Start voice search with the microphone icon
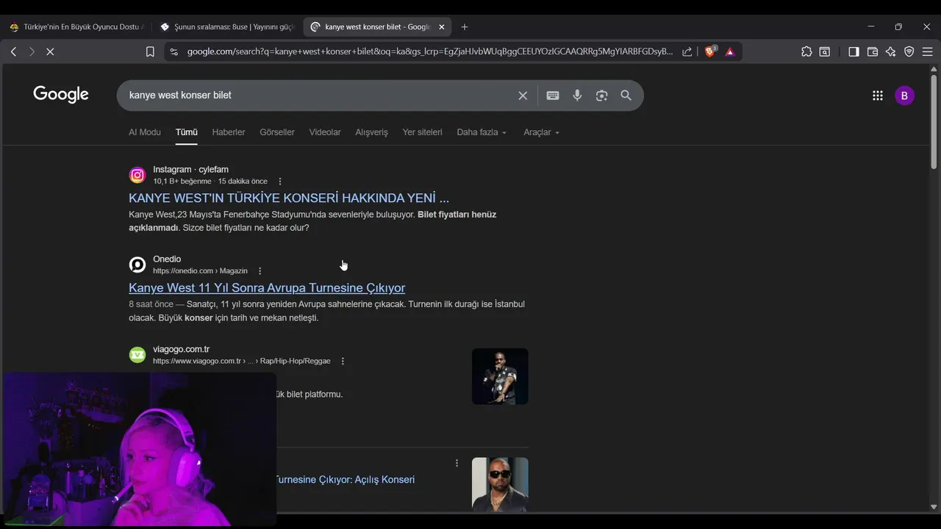Screen dimensions: 941x529 pos(577,96)
